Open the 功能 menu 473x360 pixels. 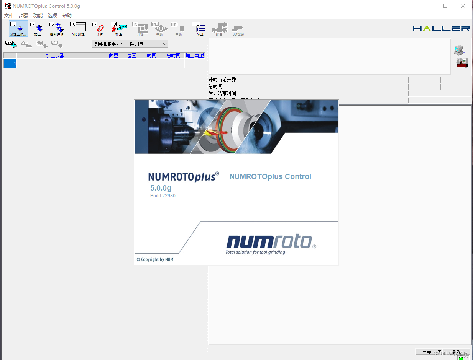click(x=38, y=16)
